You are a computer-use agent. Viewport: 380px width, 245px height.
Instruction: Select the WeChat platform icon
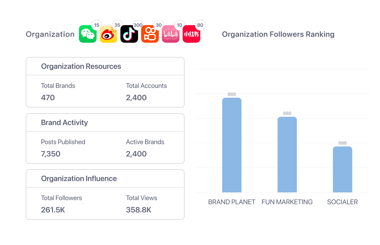coord(88,34)
